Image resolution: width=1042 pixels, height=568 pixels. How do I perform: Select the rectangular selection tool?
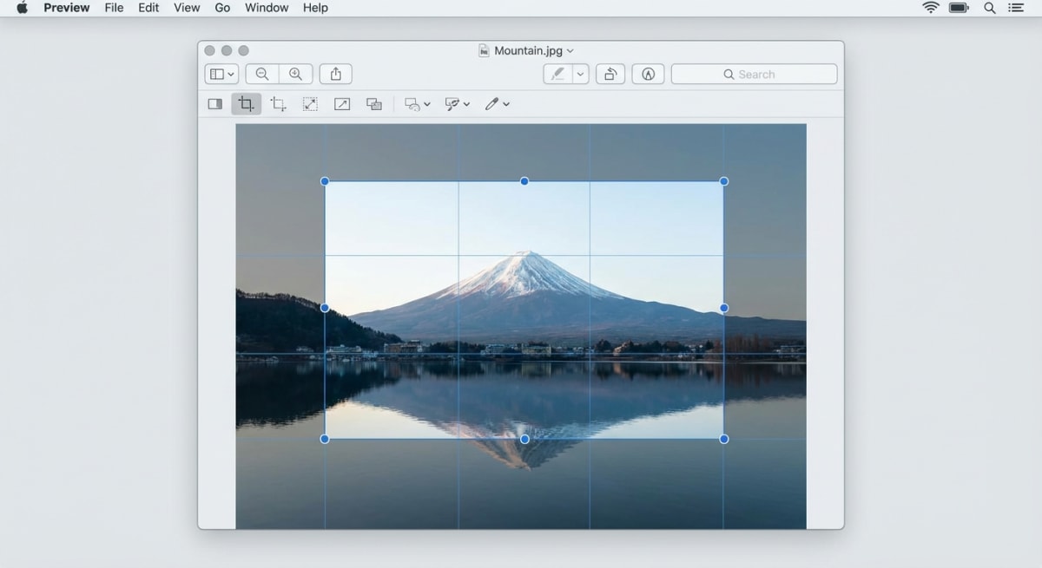click(278, 104)
